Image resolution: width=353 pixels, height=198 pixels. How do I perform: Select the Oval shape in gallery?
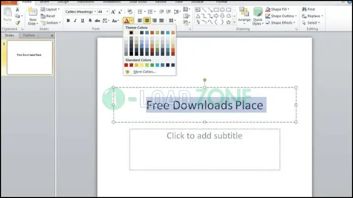click(x=223, y=10)
